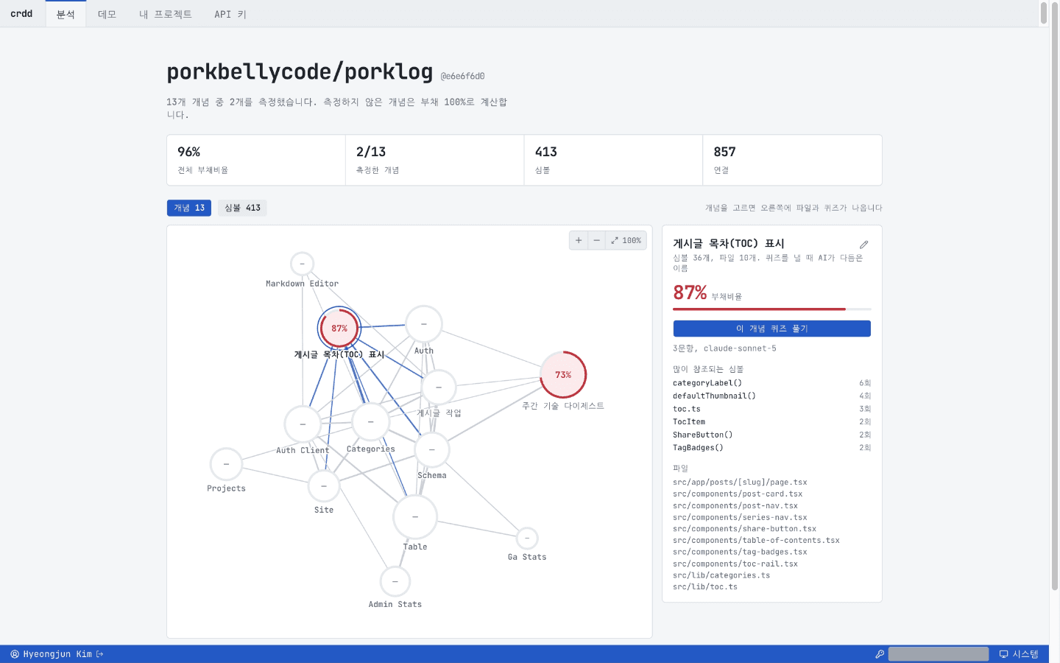This screenshot has height=663, width=1060.
Task: Zoom out the graph with minus button
Action: [596, 240]
